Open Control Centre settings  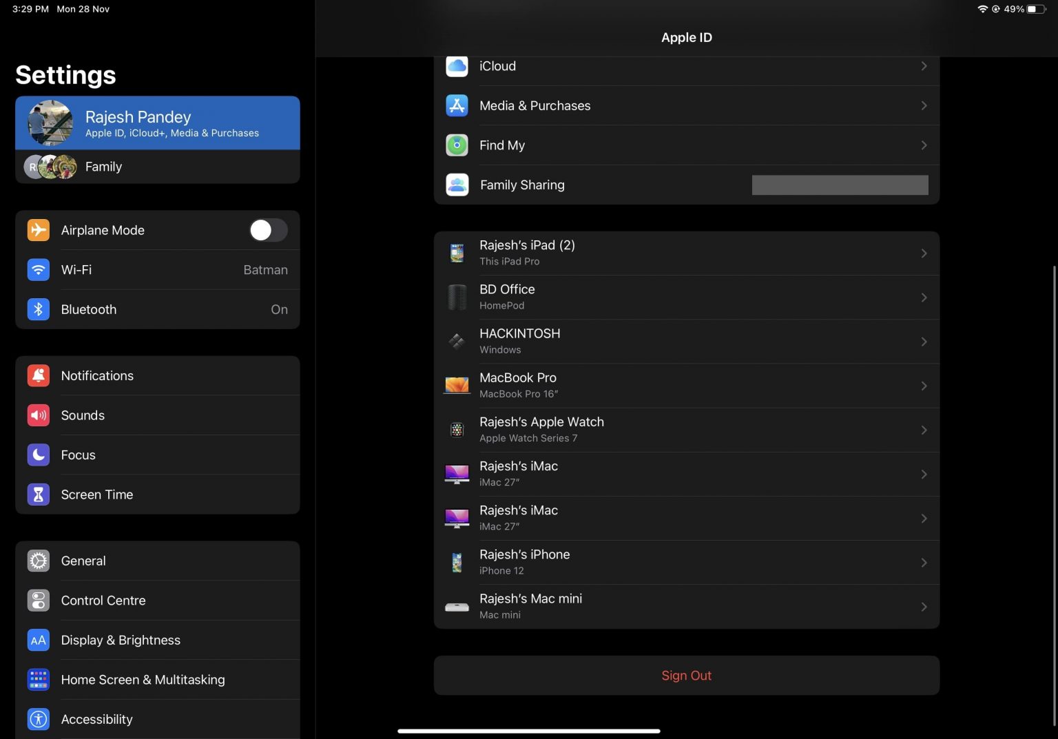click(158, 601)
